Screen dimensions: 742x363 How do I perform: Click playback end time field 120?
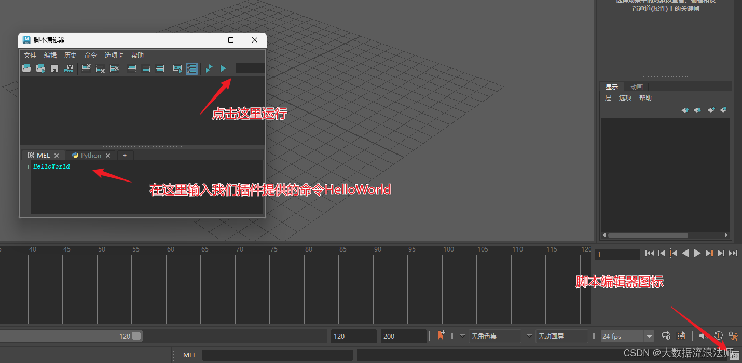354,336
